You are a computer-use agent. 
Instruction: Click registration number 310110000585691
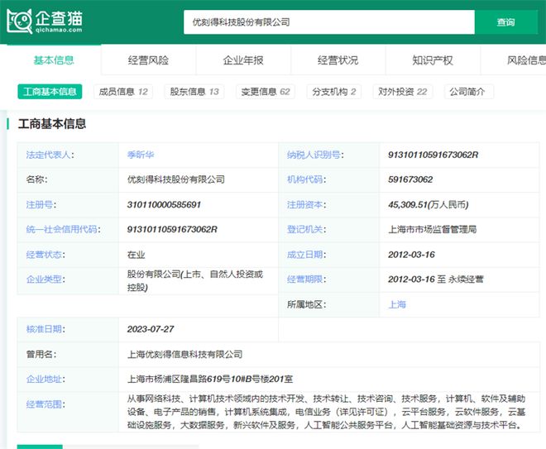click(164, 205)
